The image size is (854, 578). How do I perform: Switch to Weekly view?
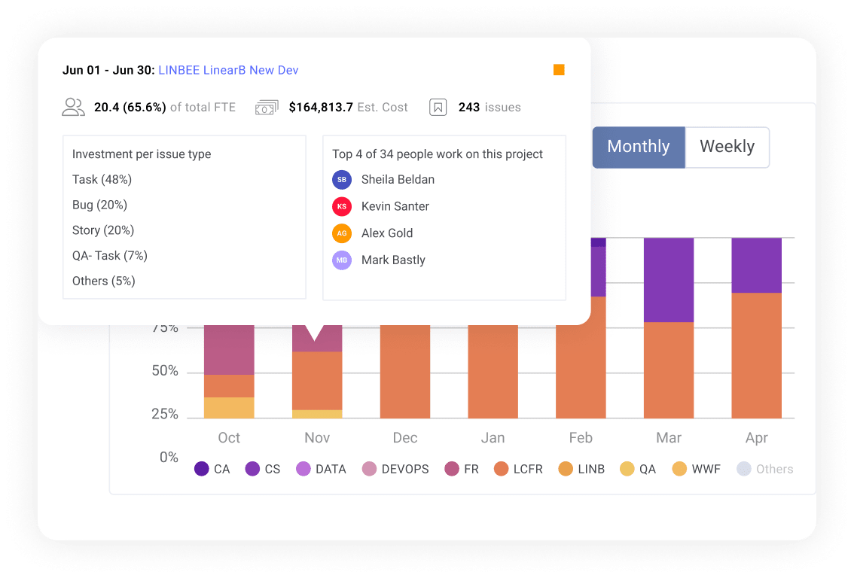(727, 147)
